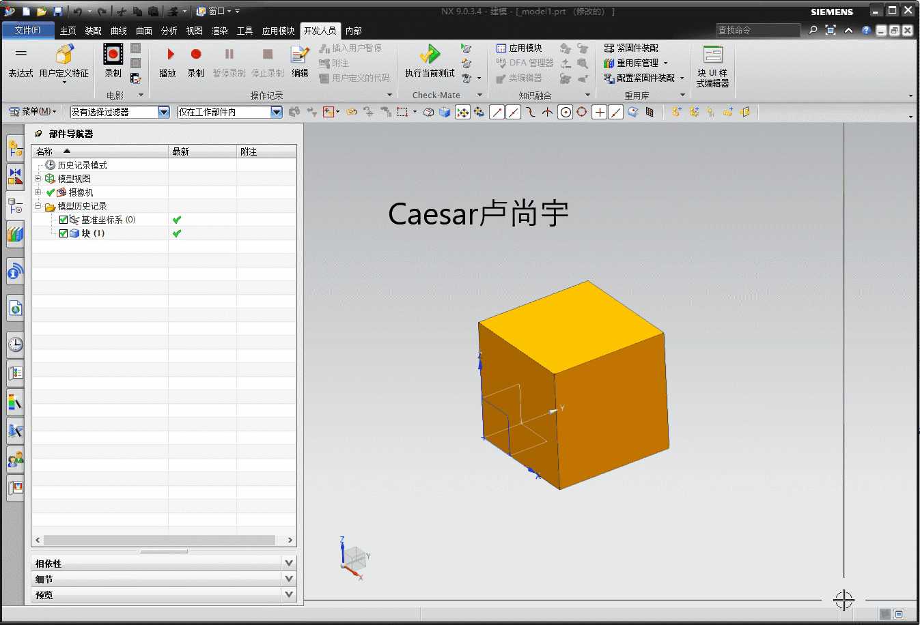This screenshot has height=625, width=920.
Task: Click the New file icon in quick access
Action: point(26,12)
